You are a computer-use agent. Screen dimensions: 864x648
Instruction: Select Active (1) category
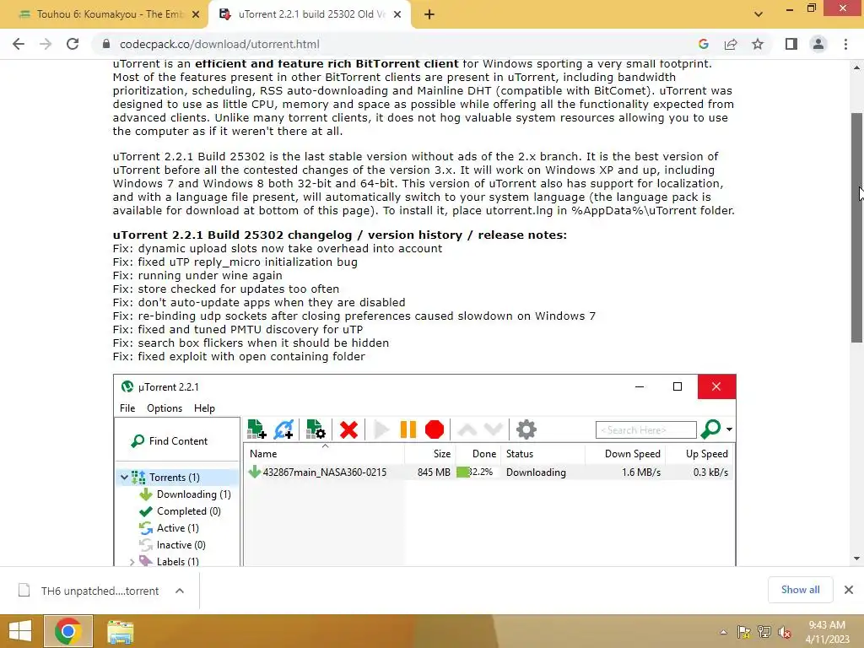(177, 528)
